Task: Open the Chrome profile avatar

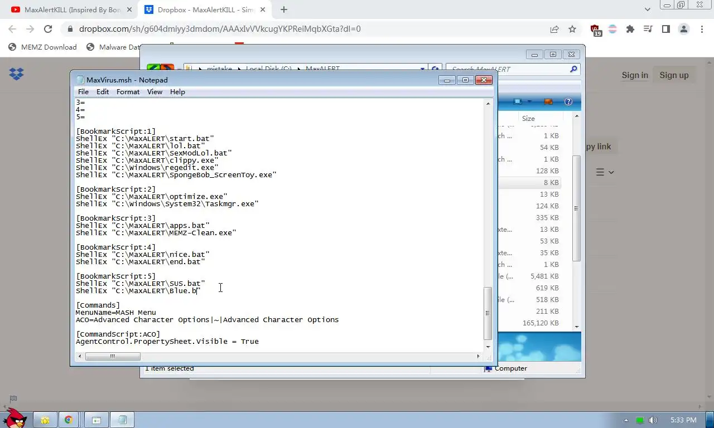Action: click(683, 29)
